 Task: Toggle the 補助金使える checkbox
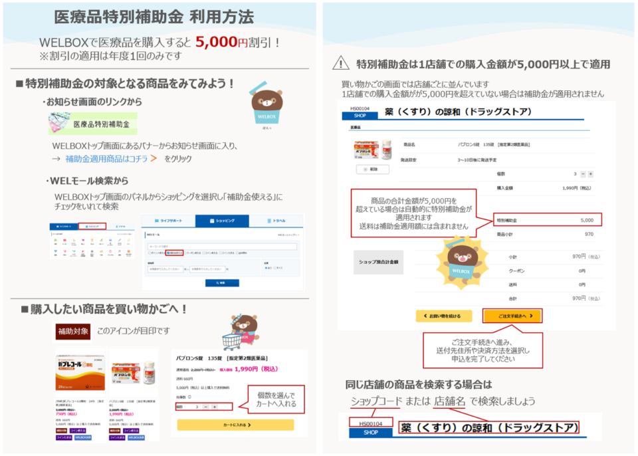coord(168,253)
